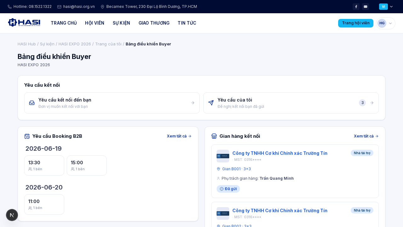
Task: Open the company name link in the Gian B001 card
Action: [x=280, y=153]
